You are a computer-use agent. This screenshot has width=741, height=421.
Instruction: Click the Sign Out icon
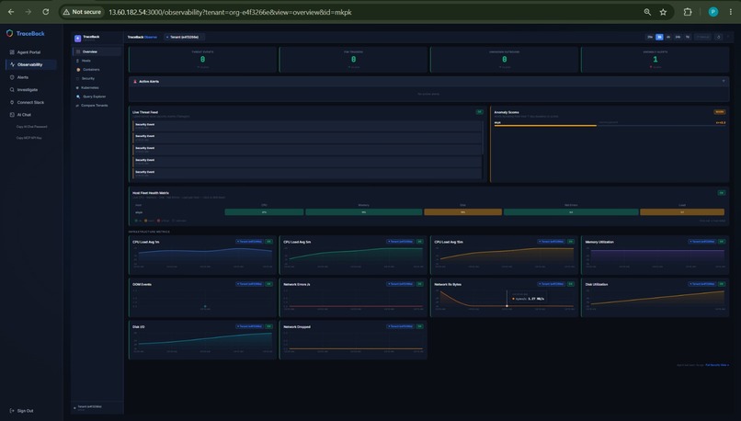click(x=12, y=411)
